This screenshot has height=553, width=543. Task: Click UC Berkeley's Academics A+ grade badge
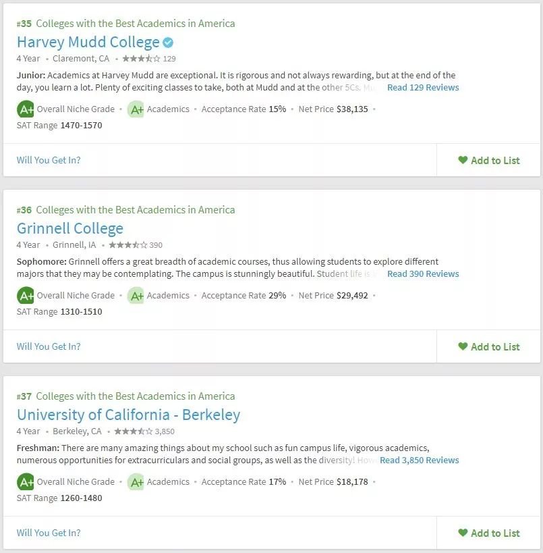click(x=136, y=481)
